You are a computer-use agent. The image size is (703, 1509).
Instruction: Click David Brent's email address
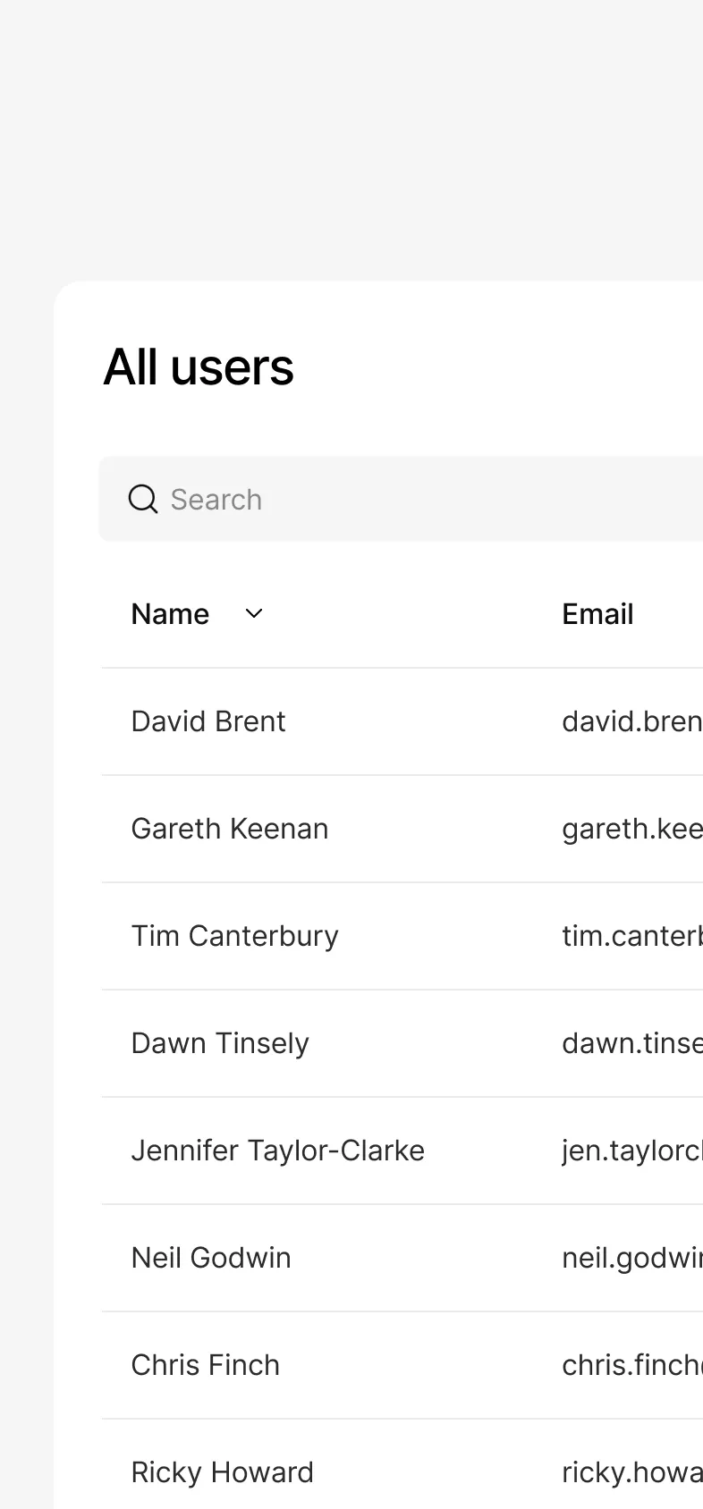[631, 721]
